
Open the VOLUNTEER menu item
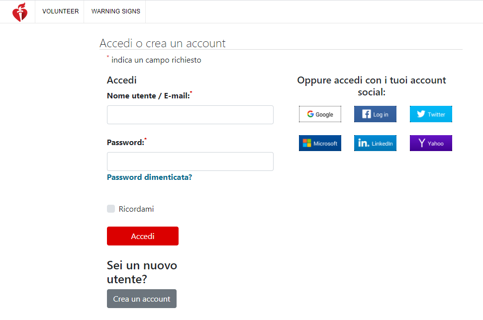point(60,11)
